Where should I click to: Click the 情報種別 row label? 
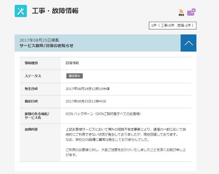click(x=31, y=63)
